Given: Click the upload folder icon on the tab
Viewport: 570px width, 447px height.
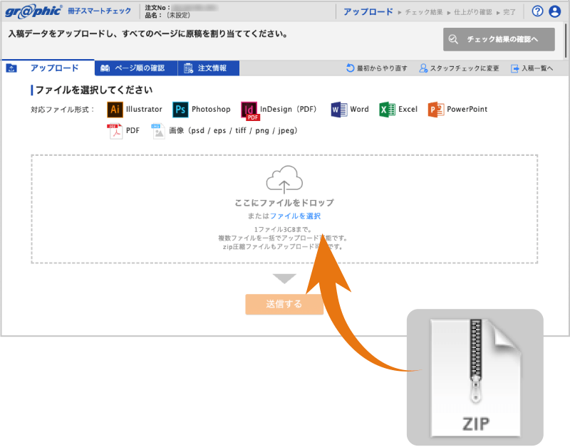Looking at the screenshot, I should pos(11,68).
